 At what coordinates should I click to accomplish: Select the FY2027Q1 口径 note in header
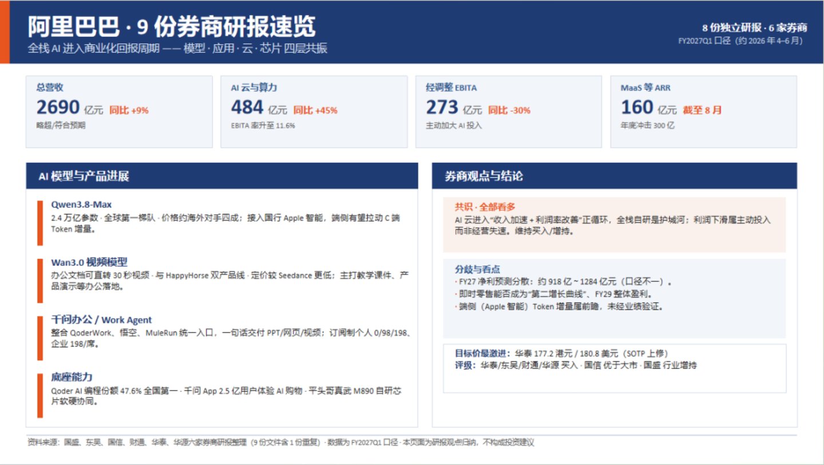pos(740,41)
